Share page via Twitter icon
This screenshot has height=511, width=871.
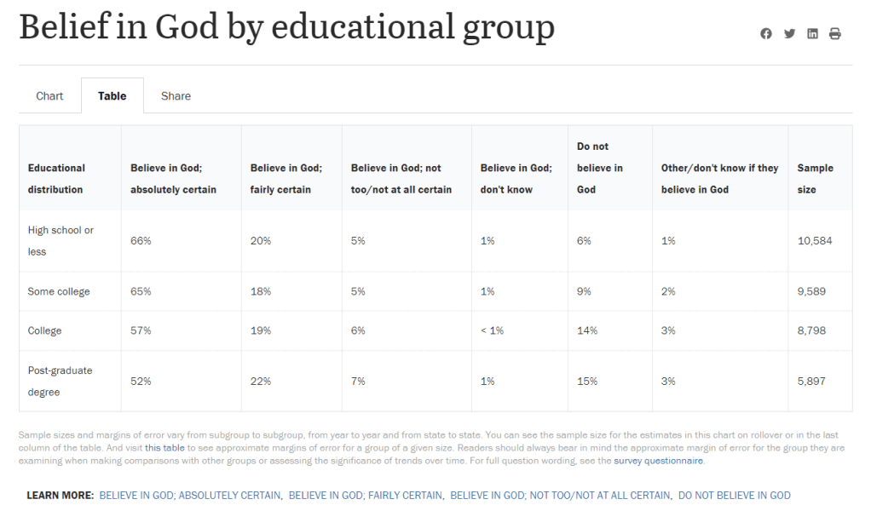coord(789,34)
